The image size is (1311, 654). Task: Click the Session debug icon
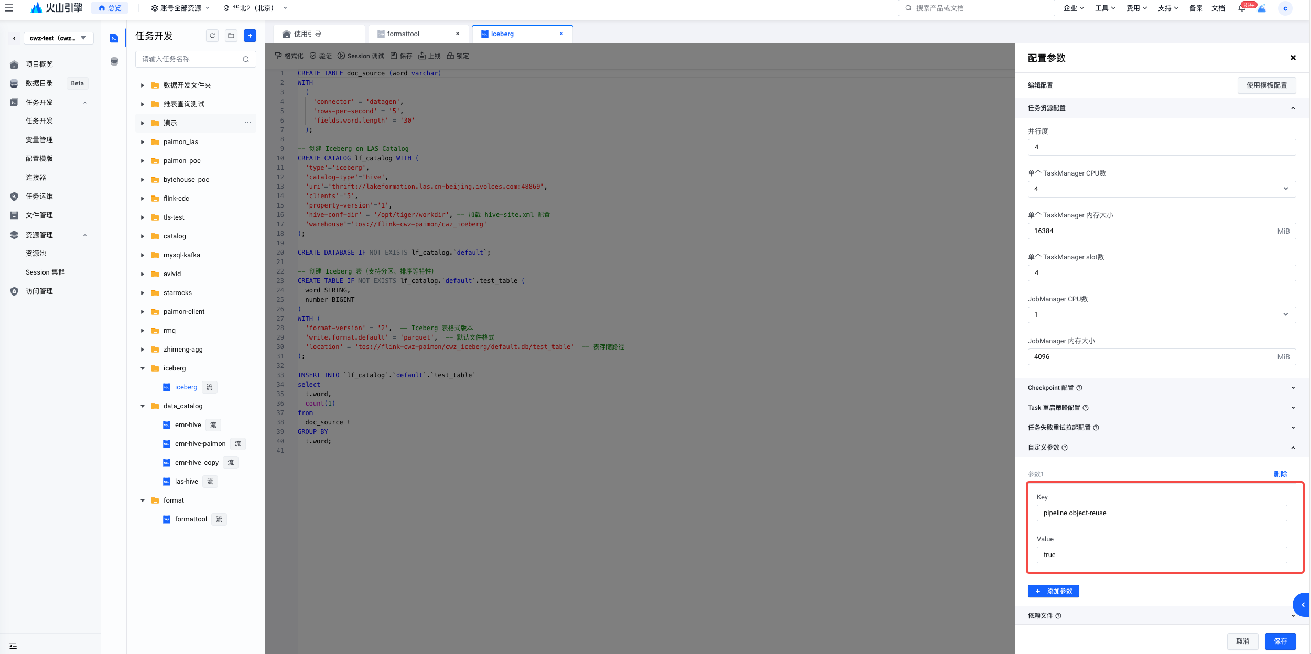(x=341, y=56)
